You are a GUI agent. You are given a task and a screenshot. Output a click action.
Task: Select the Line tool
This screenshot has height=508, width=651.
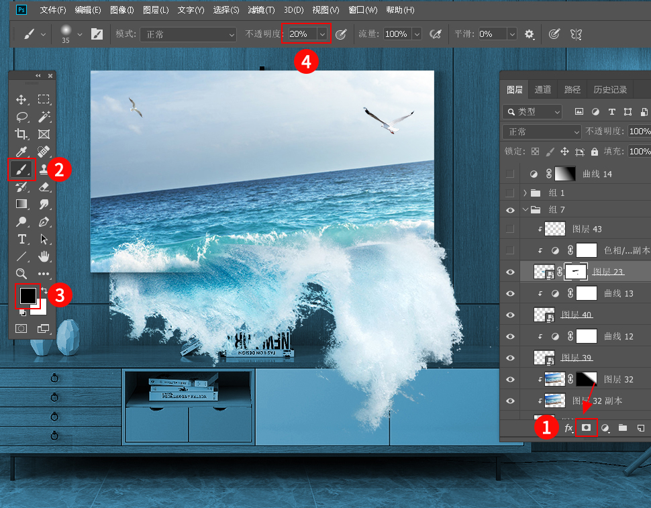pyautogui.click(x=21, y=256)
